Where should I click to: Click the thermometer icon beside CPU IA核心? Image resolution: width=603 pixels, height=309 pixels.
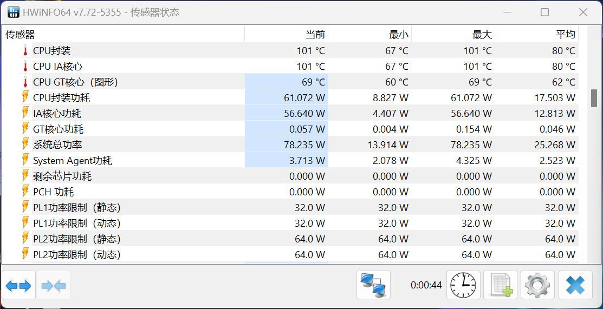click(25, 67)
